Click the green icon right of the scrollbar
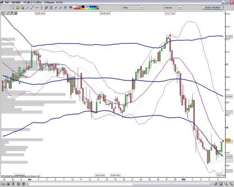Screen dimensions: 234x187 tap(216, 184)
